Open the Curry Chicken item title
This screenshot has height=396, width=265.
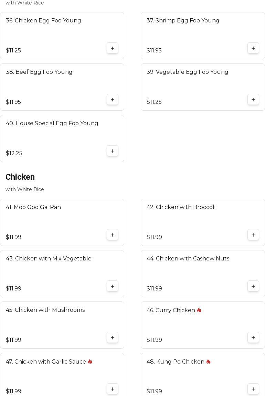[x=171, y=310]
